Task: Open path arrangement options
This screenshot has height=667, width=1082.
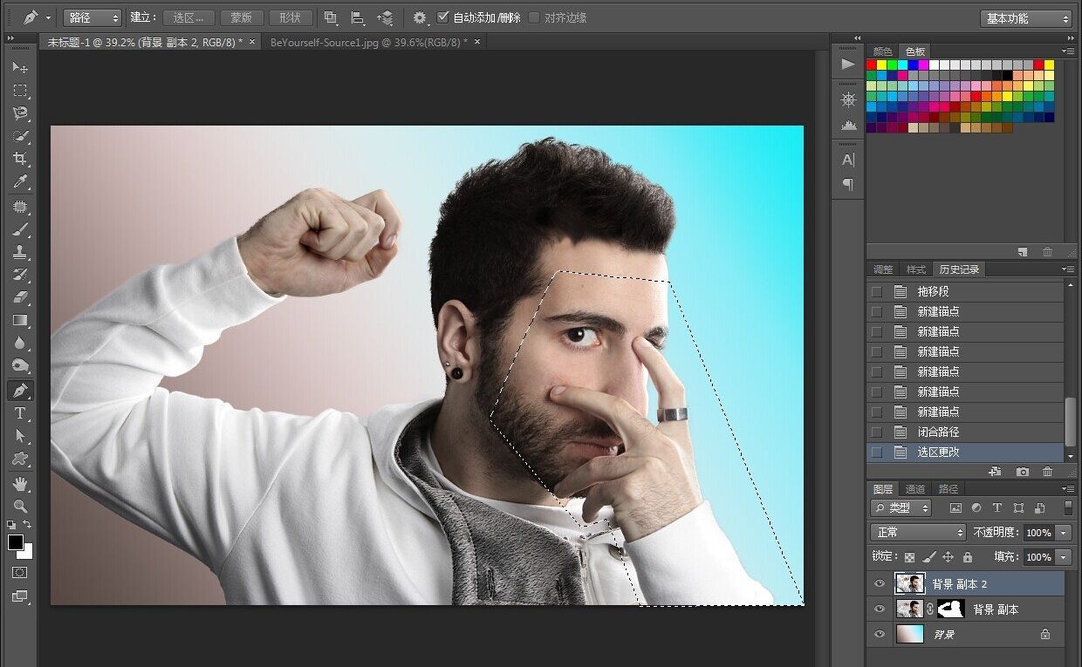Action: [x=385, y=17]
